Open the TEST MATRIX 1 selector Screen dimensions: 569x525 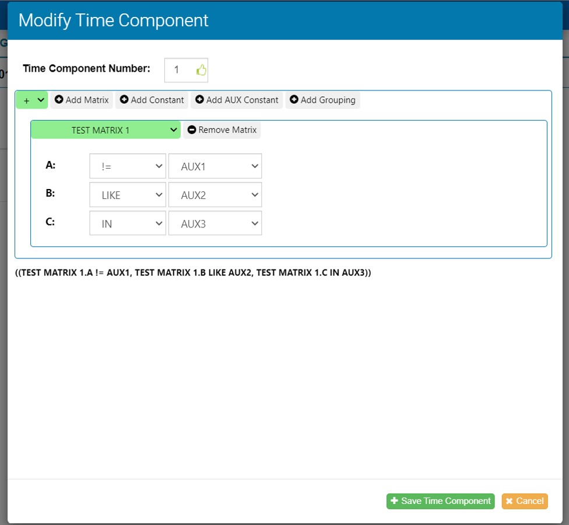[105, 129]
